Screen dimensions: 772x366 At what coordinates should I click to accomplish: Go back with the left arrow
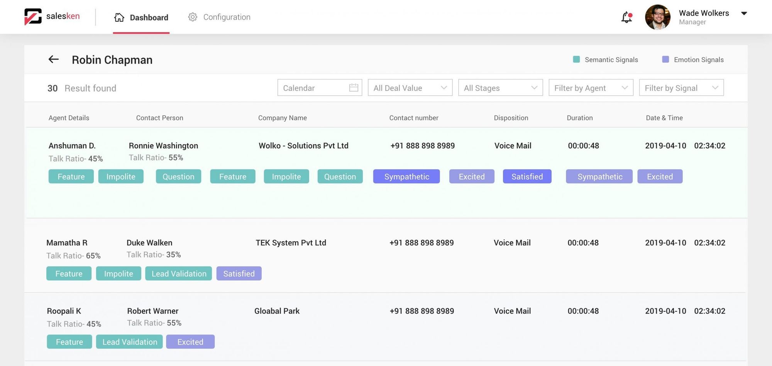pos(53,59)
